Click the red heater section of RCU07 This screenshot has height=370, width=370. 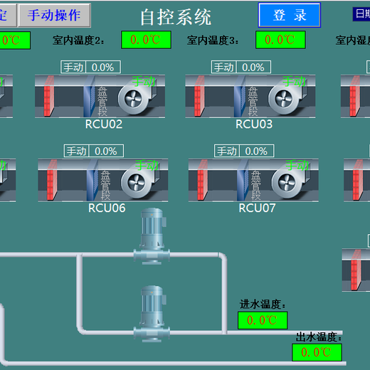[x=202, y=180]
